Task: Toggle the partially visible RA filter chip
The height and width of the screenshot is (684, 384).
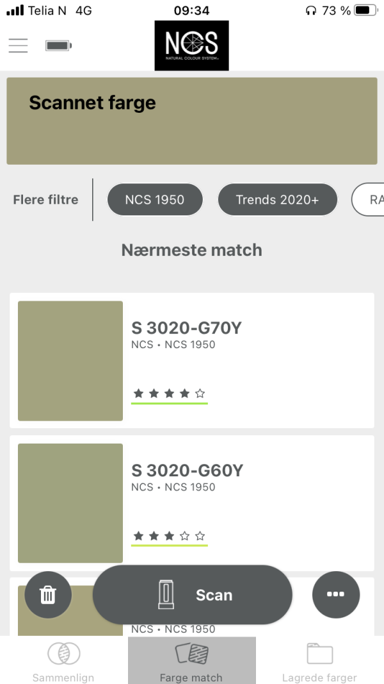Action: (368, 200)
